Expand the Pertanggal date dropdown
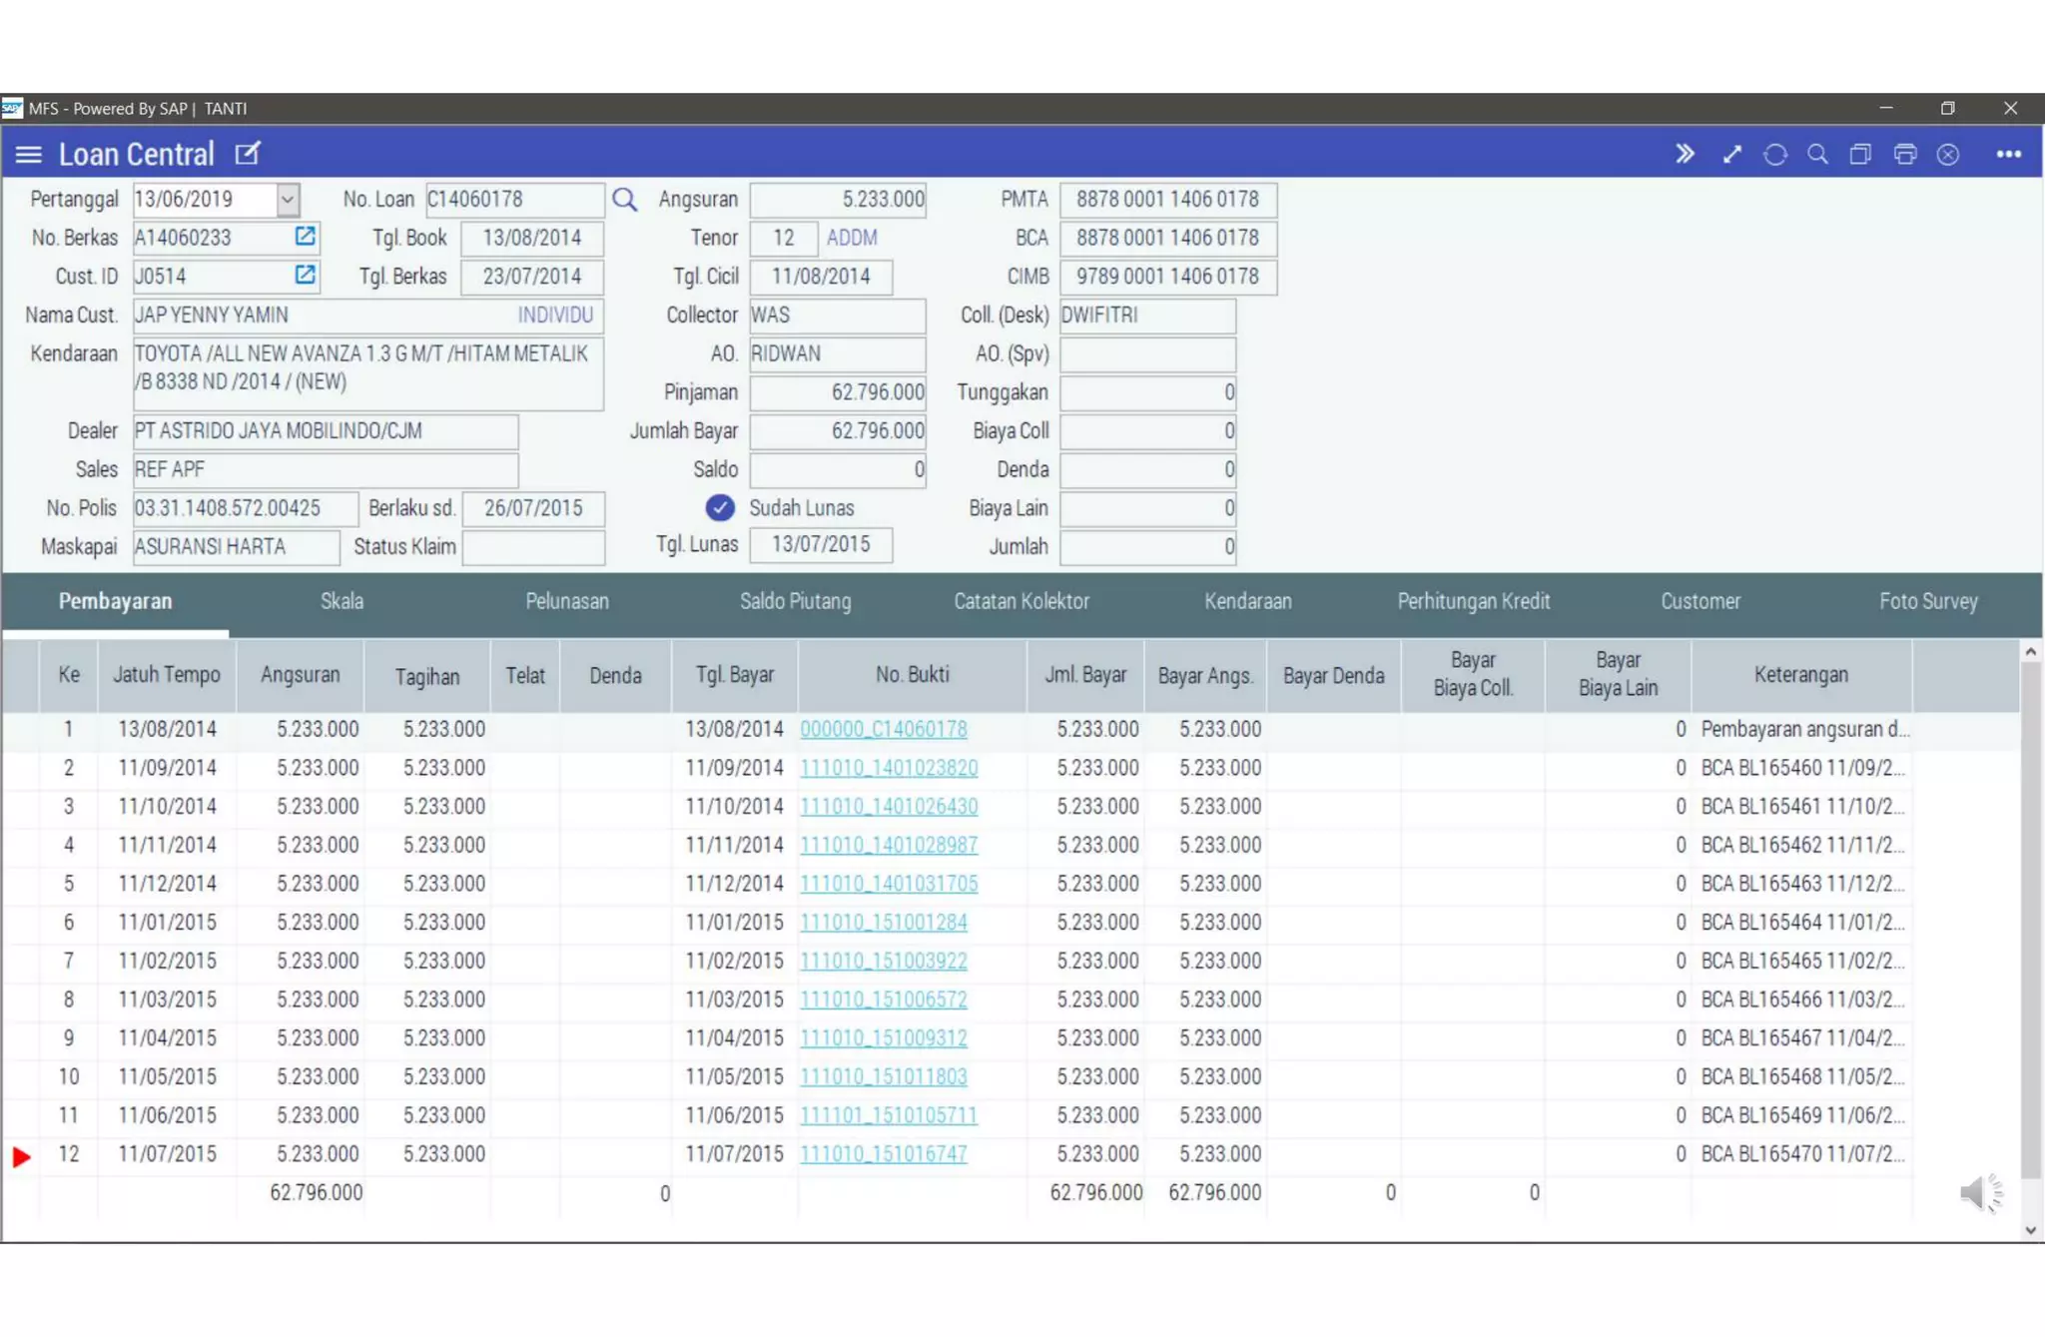The width and height of the screenshot is (2045, 1337). pos(288,200)
